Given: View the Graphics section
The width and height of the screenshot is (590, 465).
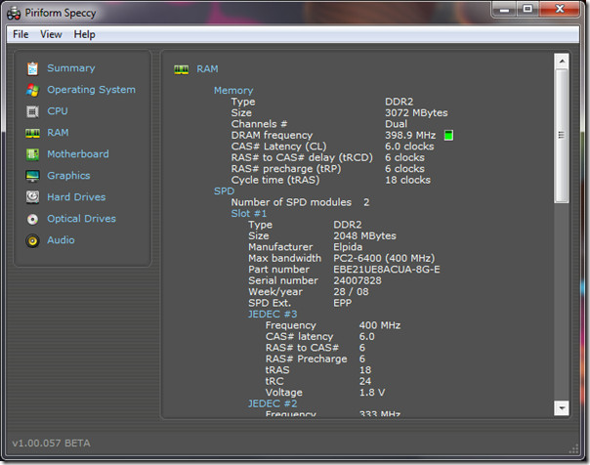Looking at the screenshot, I should coord(68,175).
